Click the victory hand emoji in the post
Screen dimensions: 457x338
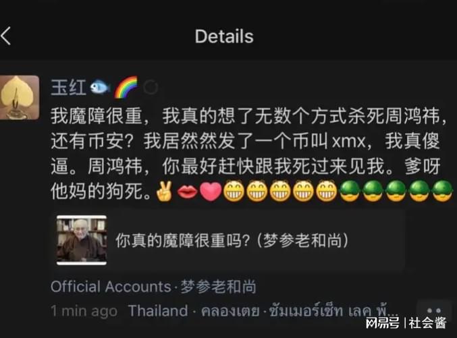point(164,192)
